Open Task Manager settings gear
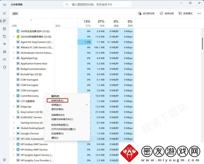 (x=4, y=160)
